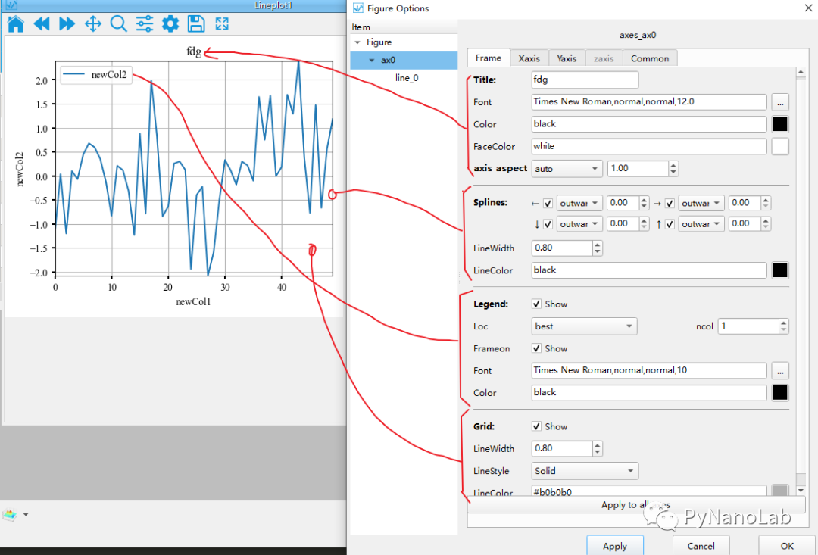
Task: Open the axis aspect auto dropdown
Action: [567, 169]
